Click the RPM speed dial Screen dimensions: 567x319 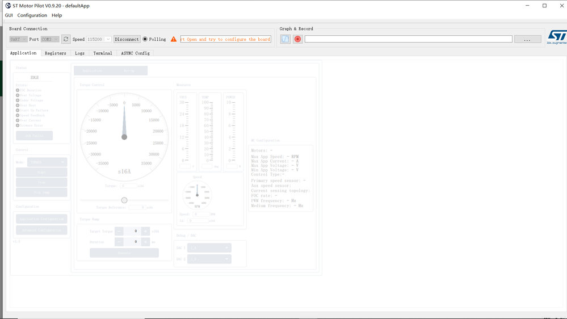tap(197, 195)
